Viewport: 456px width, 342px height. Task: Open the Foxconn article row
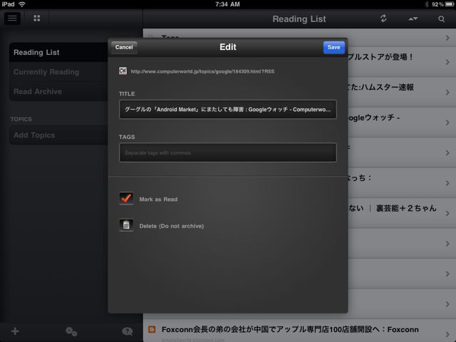(299, 331)
